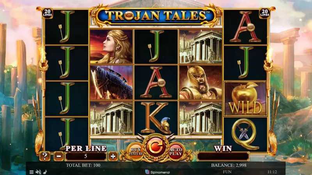Spin the reels with the red button
This screenshot has width=312, height=175.
click(156, 147)
